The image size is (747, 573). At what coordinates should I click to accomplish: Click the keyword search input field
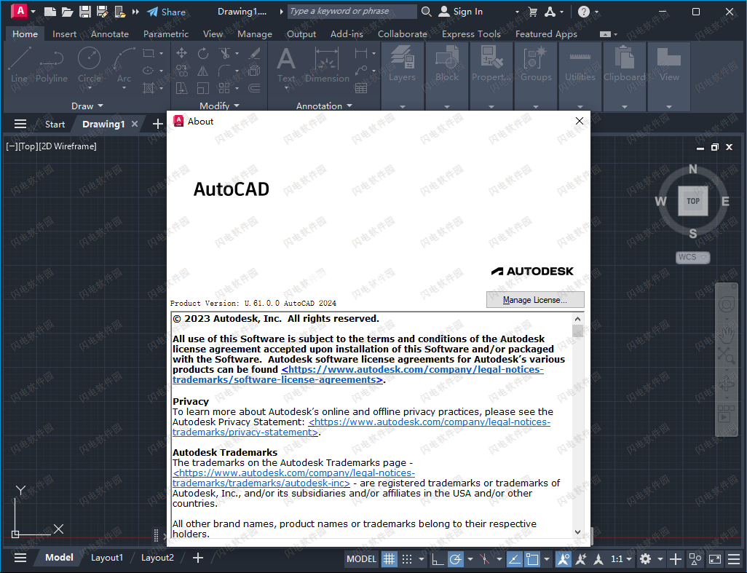pyautogui.click(x=352, y=12)
